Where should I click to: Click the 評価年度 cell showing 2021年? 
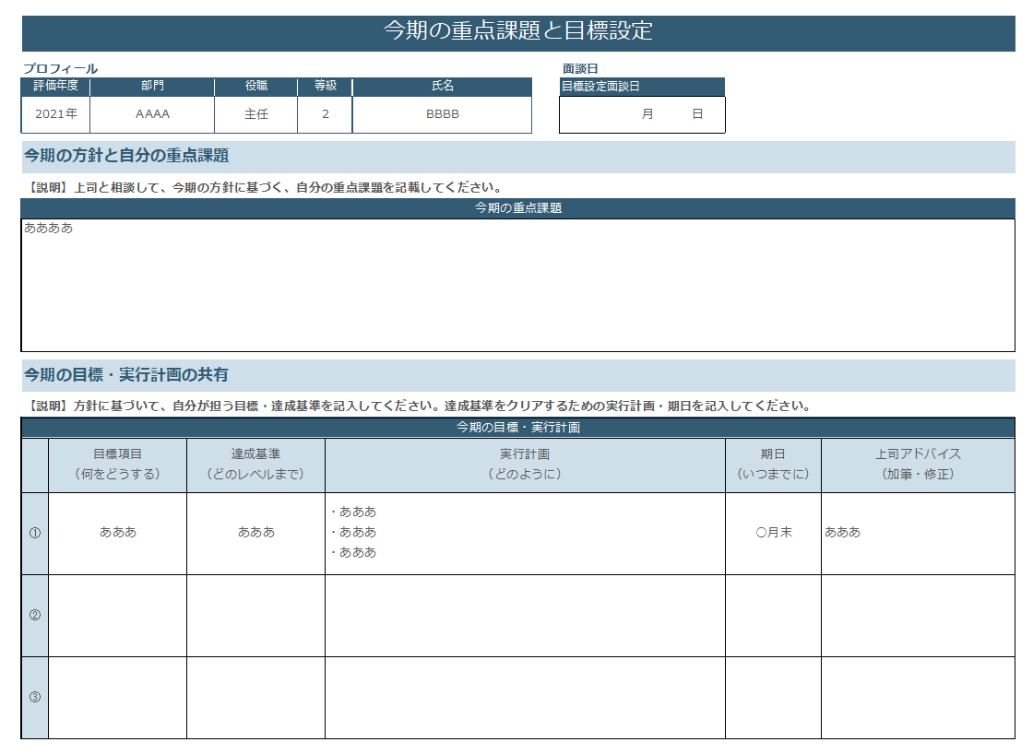pyautogui.click(x=55, y=115)
